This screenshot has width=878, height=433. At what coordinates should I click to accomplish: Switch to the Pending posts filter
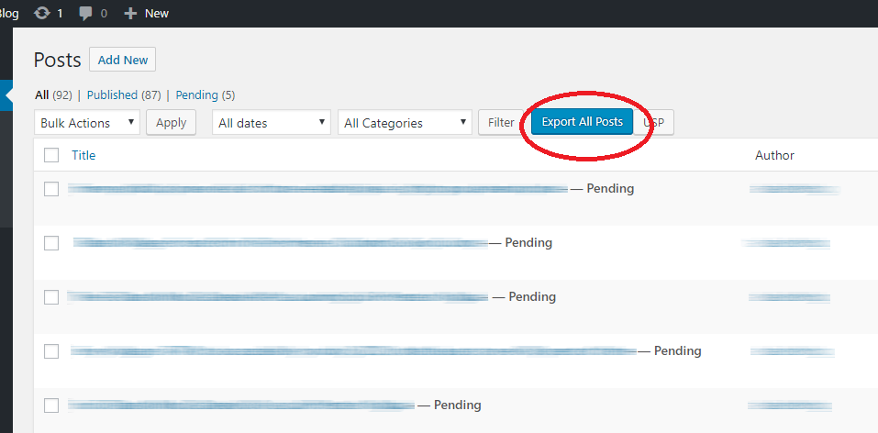coord(196,94)
